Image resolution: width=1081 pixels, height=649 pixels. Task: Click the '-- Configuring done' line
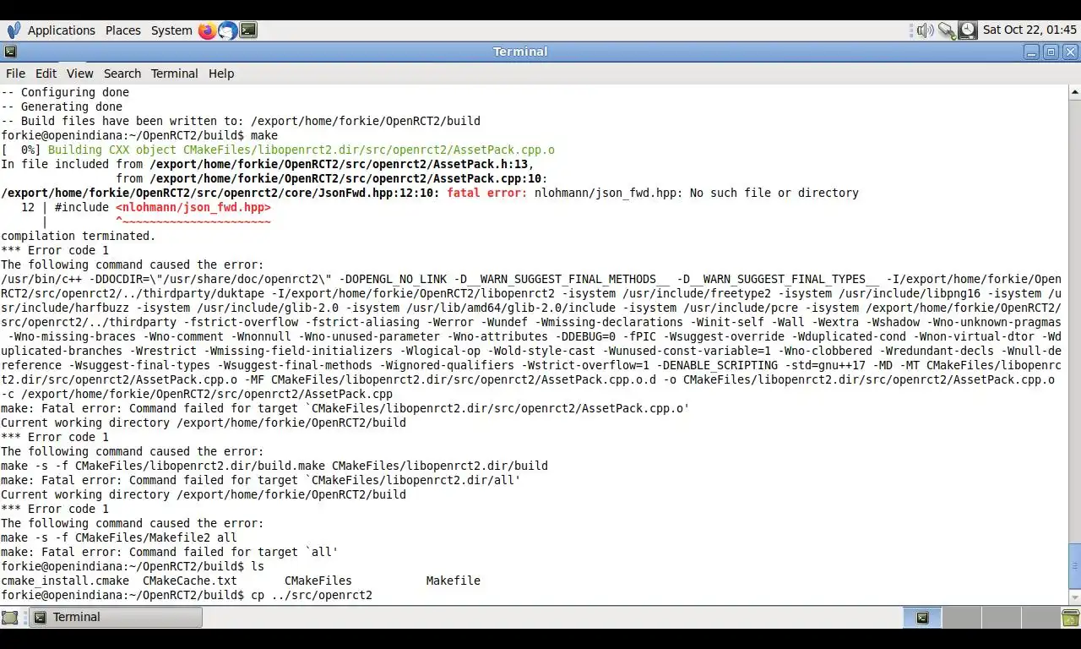coord(65,92)
